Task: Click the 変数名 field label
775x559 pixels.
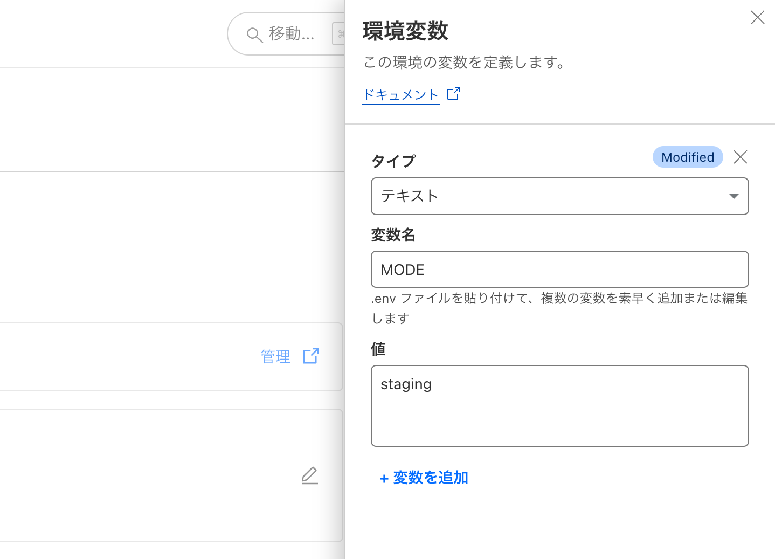Action: (x=393, y=235)
